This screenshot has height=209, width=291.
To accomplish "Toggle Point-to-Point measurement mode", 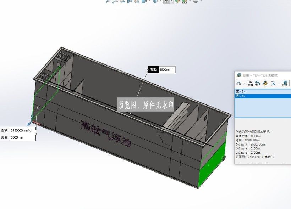I will [x=265, y=83].
